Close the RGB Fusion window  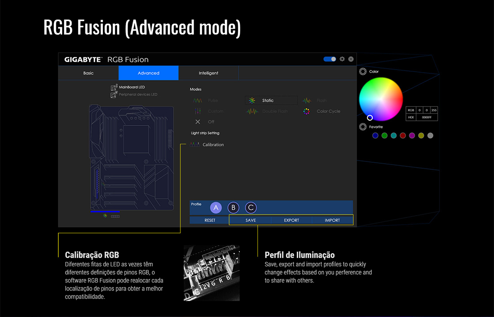coord(351,59)
